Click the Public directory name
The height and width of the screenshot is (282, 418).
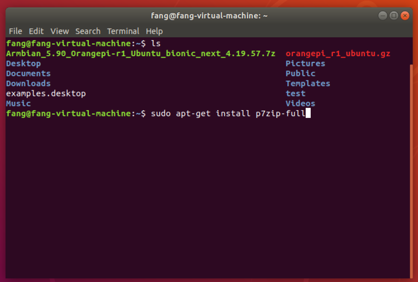301,73
